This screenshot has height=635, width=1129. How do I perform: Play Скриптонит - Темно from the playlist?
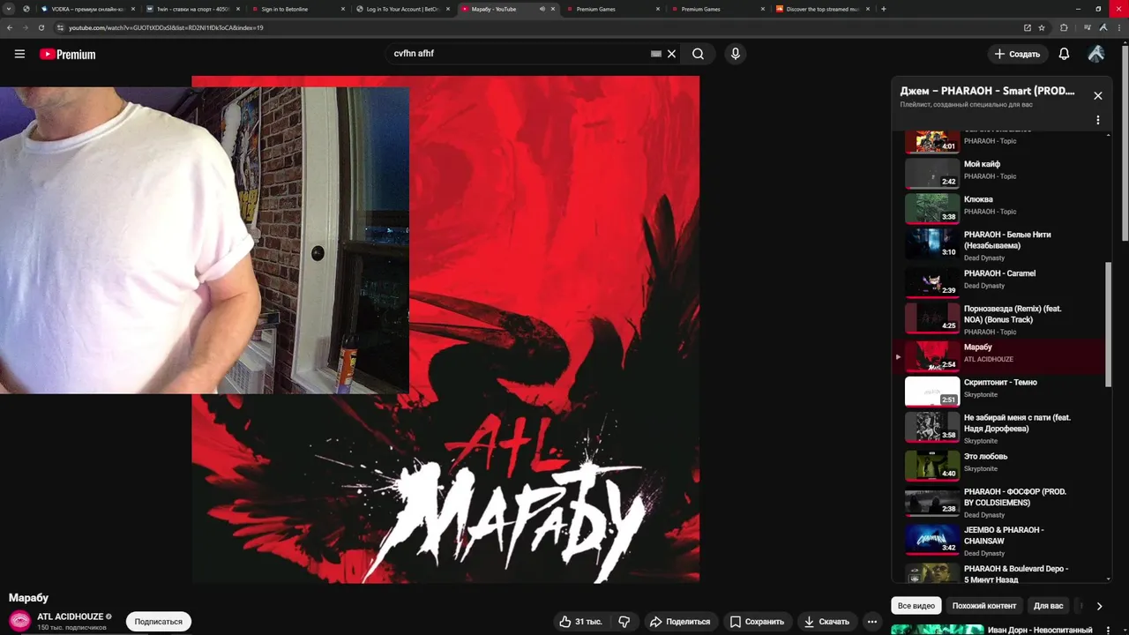pyautogui.click(x=1004, y=391)
